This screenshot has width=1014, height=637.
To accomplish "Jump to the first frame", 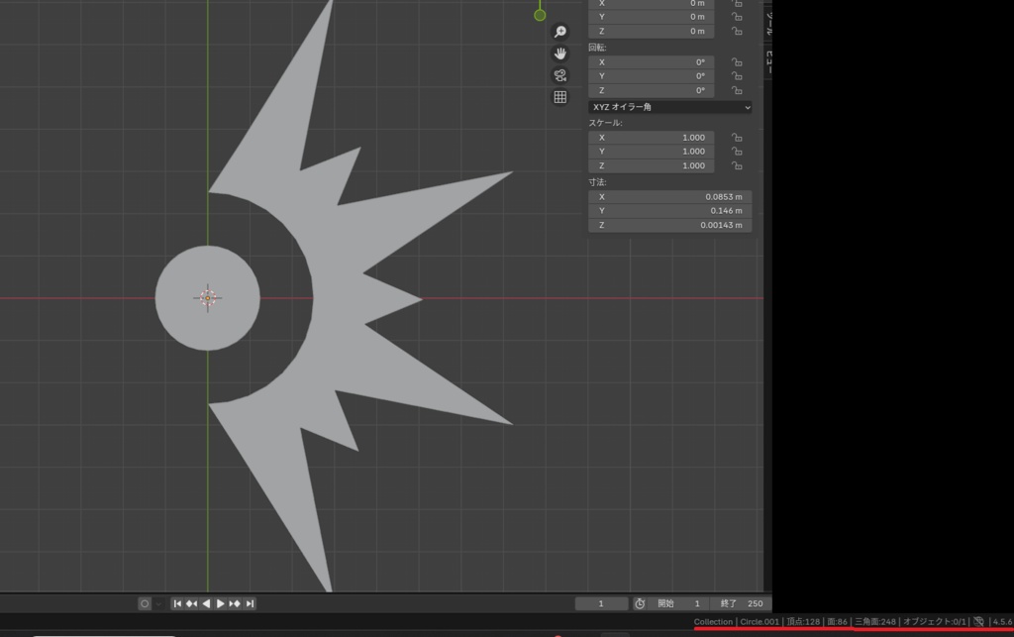I will [x=177, y=603].
